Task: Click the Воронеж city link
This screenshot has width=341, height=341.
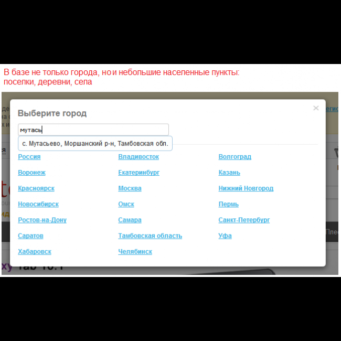Action: pos(32,173)
